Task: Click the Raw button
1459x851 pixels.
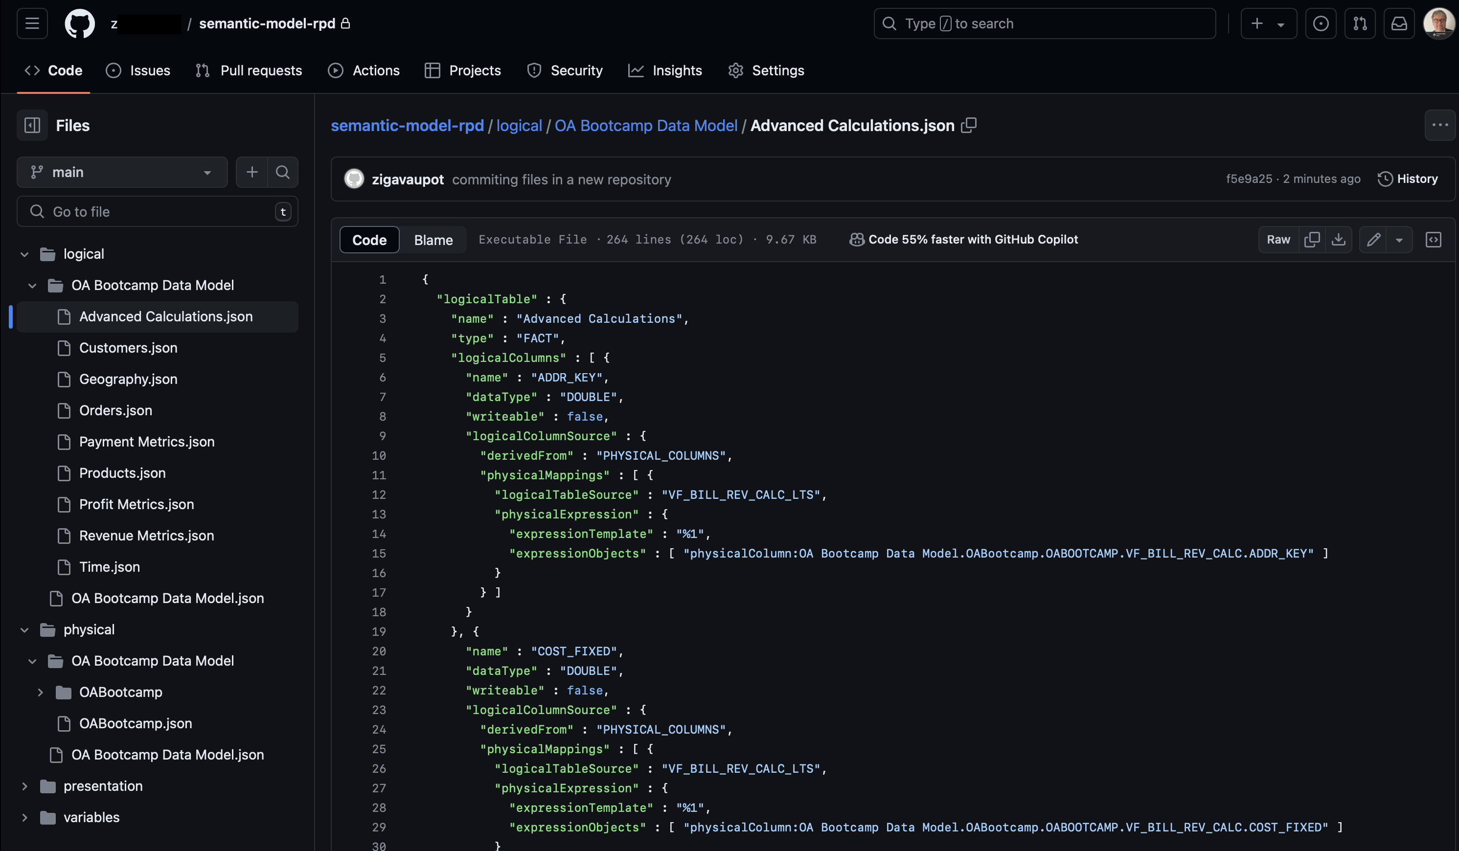Action: 1278,240
